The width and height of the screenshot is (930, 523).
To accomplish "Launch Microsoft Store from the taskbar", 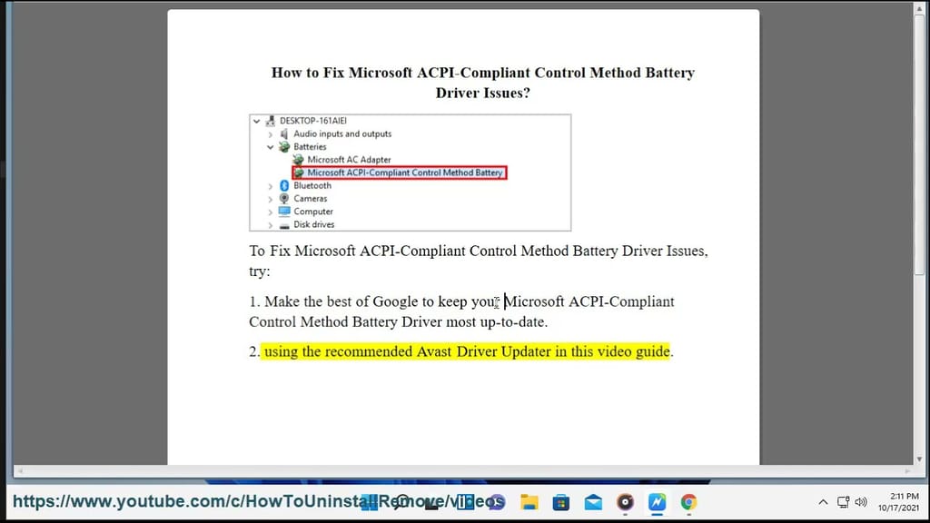I will pyautogui.click(x=560, y=501).
